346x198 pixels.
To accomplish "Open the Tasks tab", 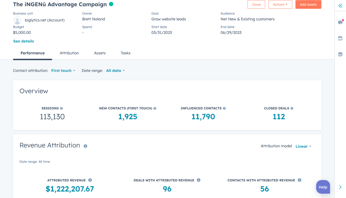I will coord(125,53).
